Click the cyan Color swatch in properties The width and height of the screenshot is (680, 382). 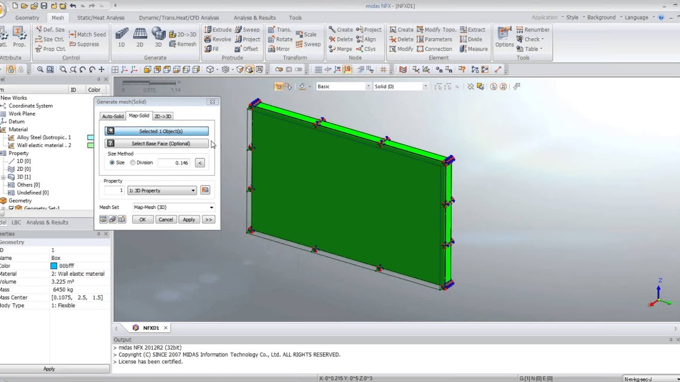tap(54, 266)
